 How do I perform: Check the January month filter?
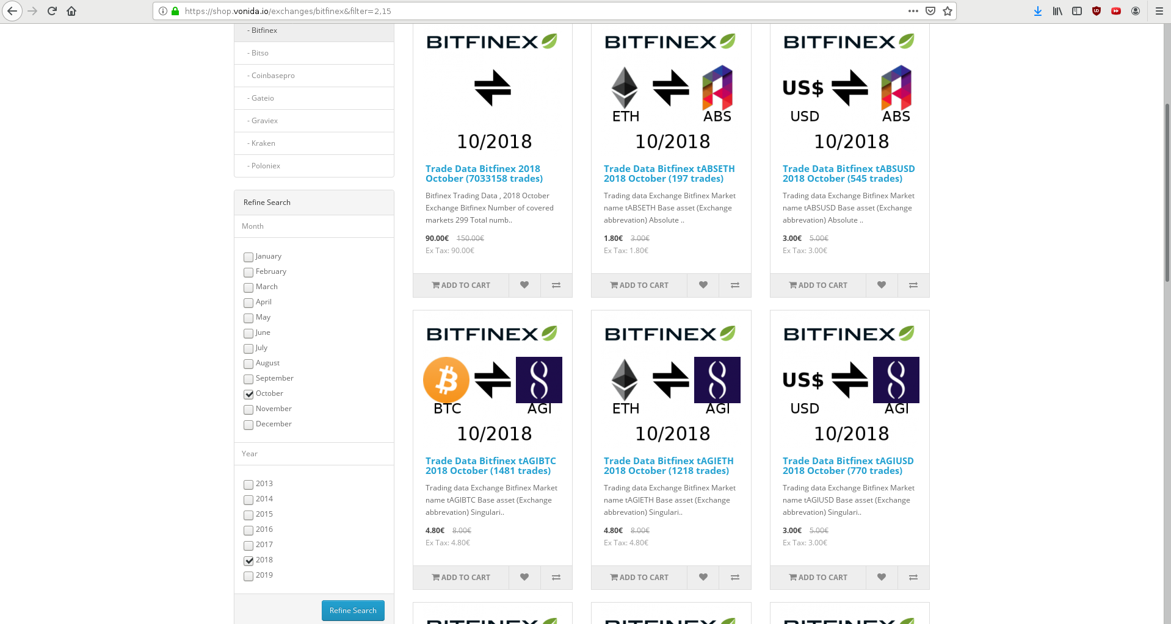tap(248, 257)
